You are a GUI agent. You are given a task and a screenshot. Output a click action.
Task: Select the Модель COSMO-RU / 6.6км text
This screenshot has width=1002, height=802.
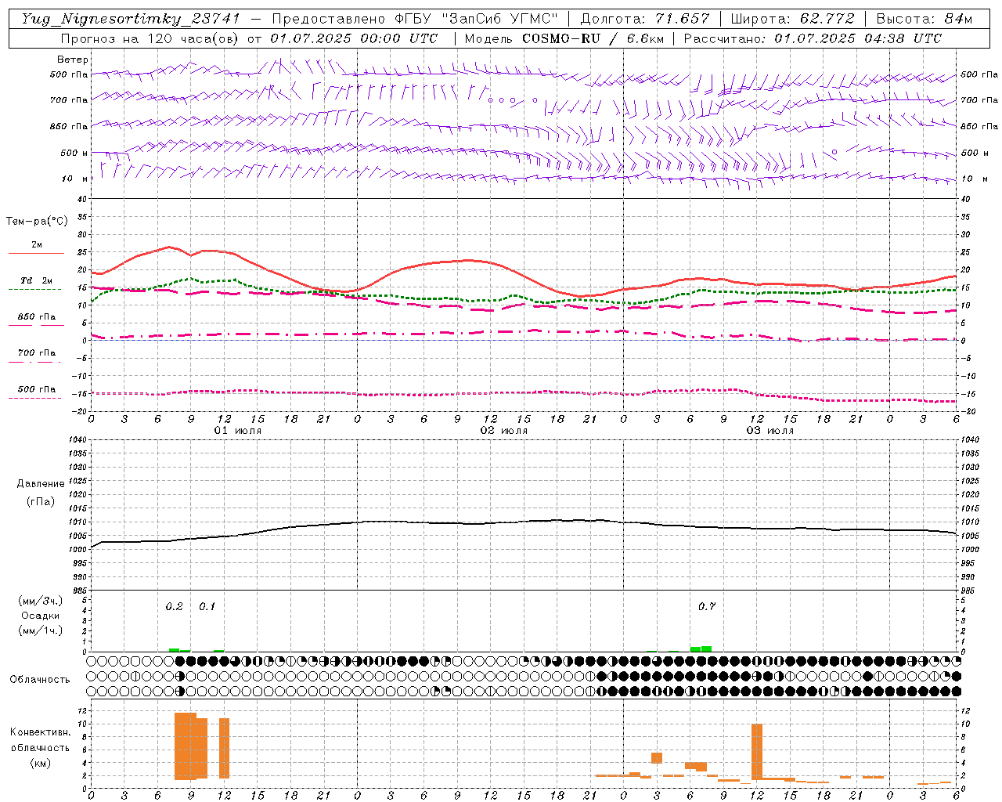coord(564,38)
